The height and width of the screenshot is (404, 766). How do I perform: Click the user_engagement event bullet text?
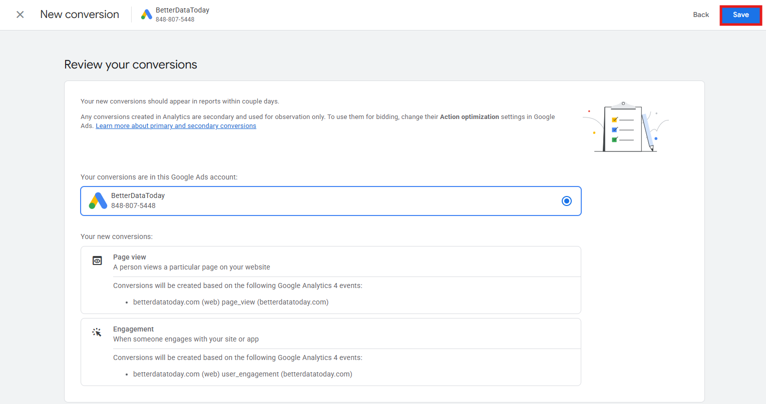point(243,374)
